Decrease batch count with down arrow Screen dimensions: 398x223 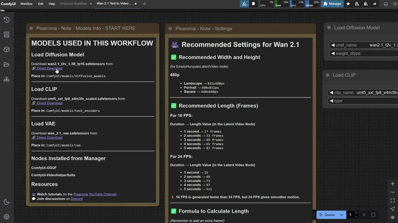[x=356, y=216]
